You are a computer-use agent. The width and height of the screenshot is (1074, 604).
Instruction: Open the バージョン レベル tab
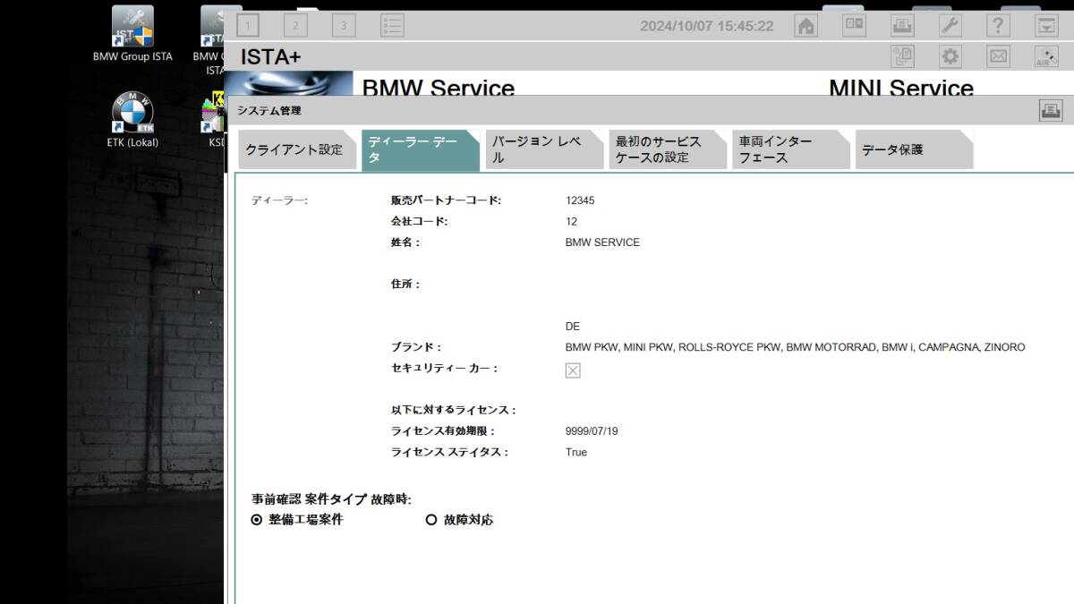544,149
